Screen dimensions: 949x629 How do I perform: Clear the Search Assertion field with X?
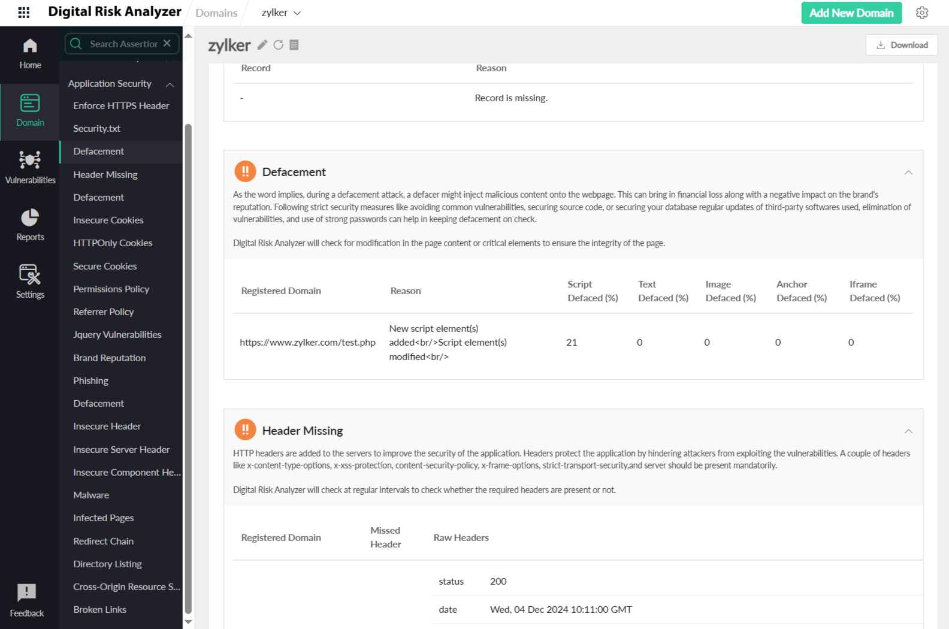pos(167,43)
